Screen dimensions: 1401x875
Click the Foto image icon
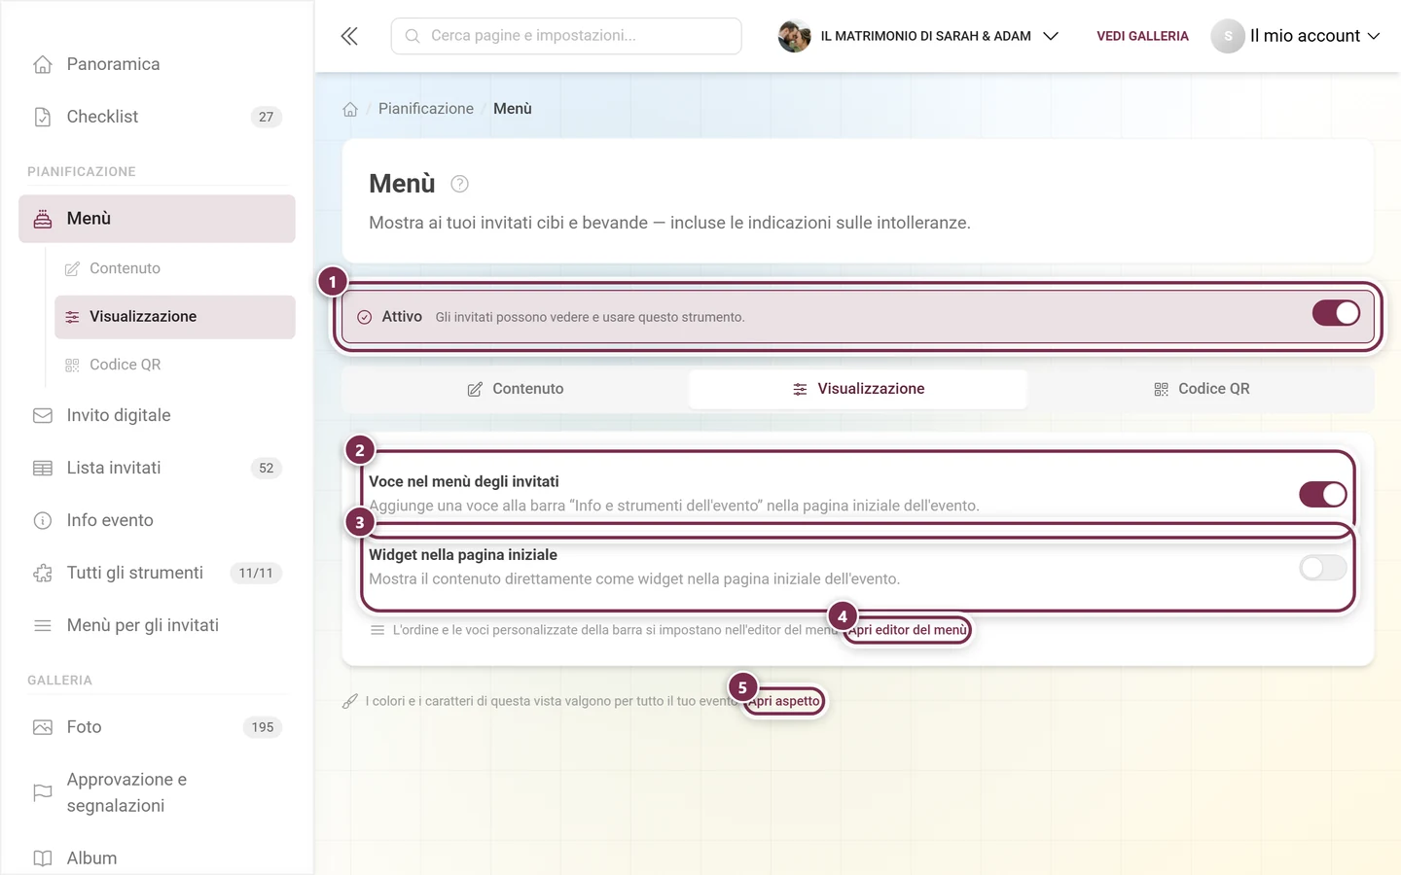[43, 727]
